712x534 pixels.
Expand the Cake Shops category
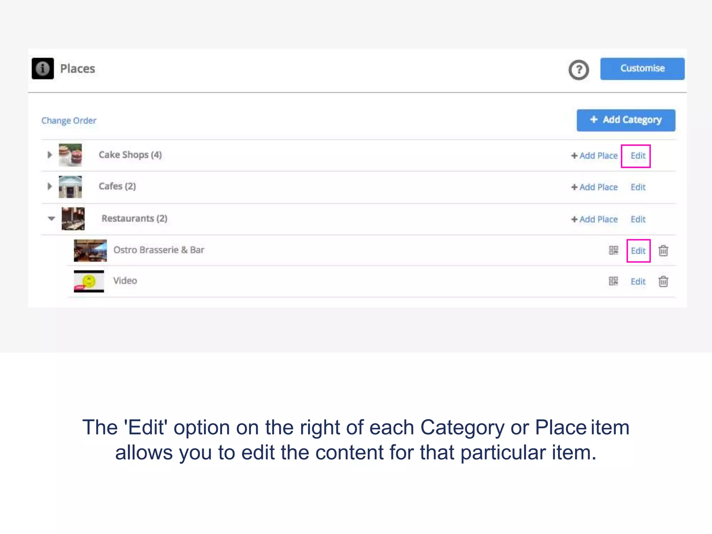click(50, 155)
